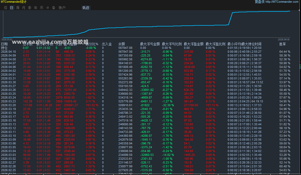This screenshot has width=301, height=175.
Task: Select the 2026.03.20 date row
Action: coord(146,105)
